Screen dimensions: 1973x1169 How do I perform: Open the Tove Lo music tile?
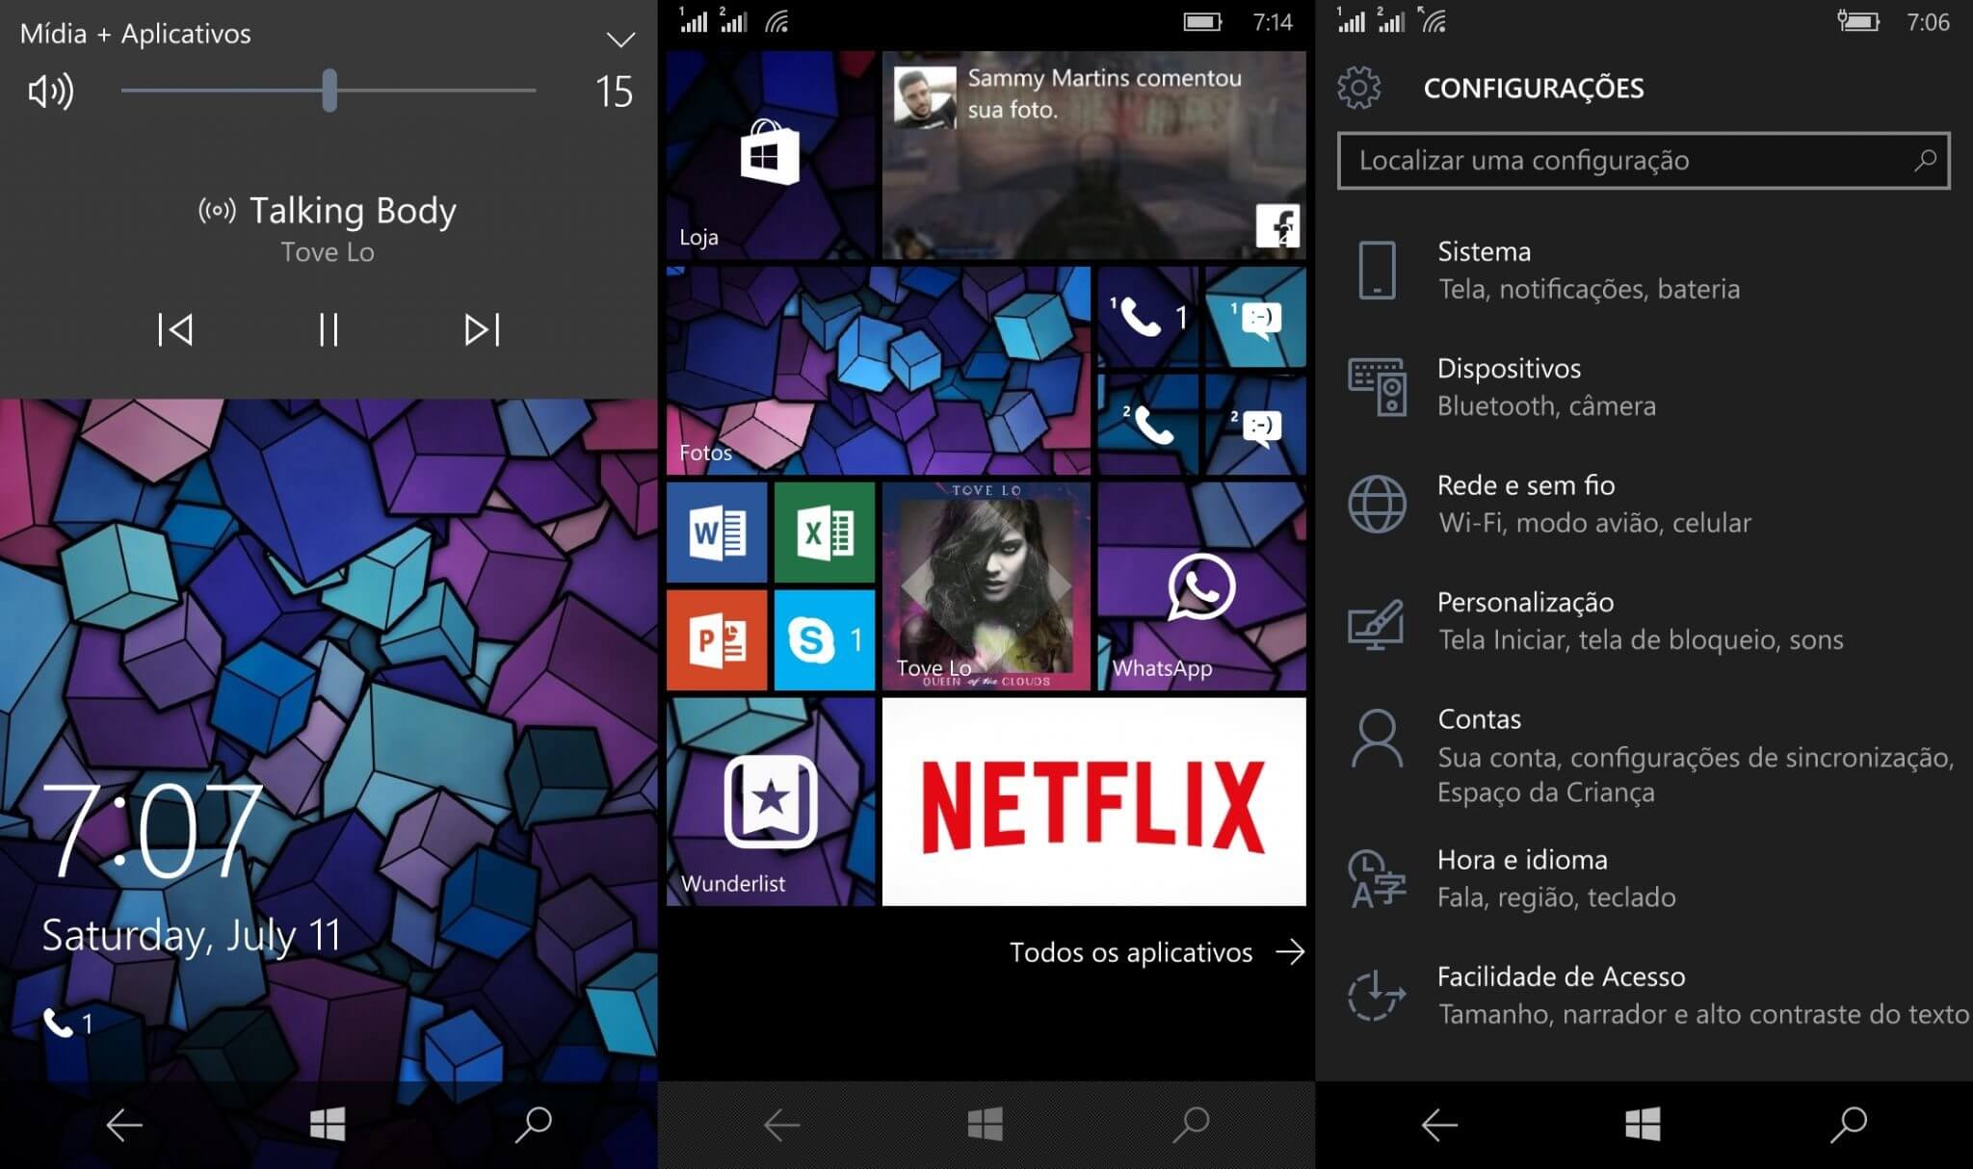[x=986, y=586]
